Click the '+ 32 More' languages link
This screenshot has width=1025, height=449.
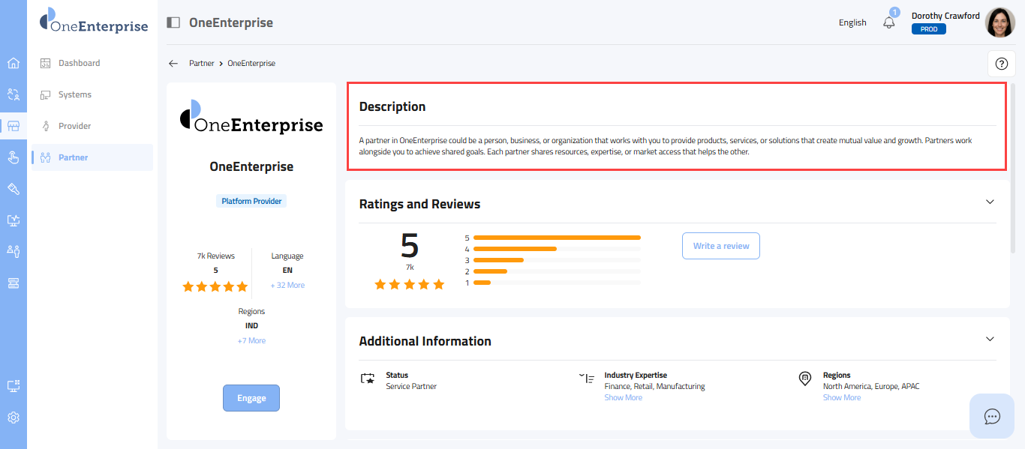point(287,286)
